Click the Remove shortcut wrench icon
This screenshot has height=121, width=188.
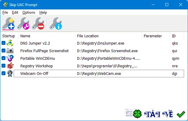pyautogui.click(x=38, y=23)
